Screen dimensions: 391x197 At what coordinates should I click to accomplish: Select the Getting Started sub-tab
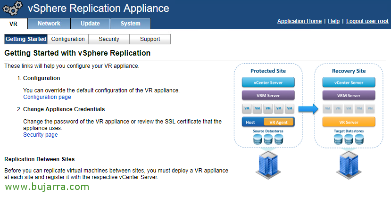click(x=26, y=39)
